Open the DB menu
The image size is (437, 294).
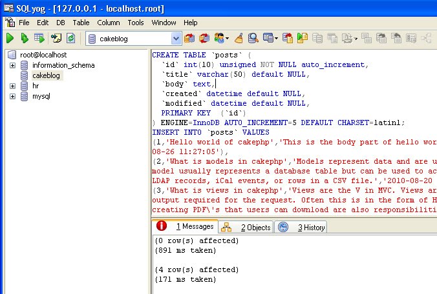(x=61, y=23)
